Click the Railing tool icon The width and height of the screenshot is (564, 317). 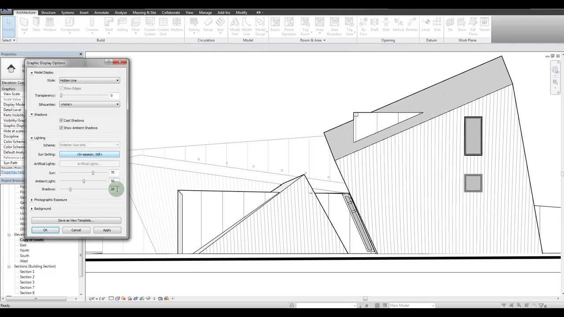coord(194,25)
